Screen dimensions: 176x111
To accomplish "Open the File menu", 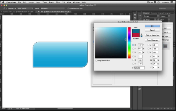I will tap(19, 2).
